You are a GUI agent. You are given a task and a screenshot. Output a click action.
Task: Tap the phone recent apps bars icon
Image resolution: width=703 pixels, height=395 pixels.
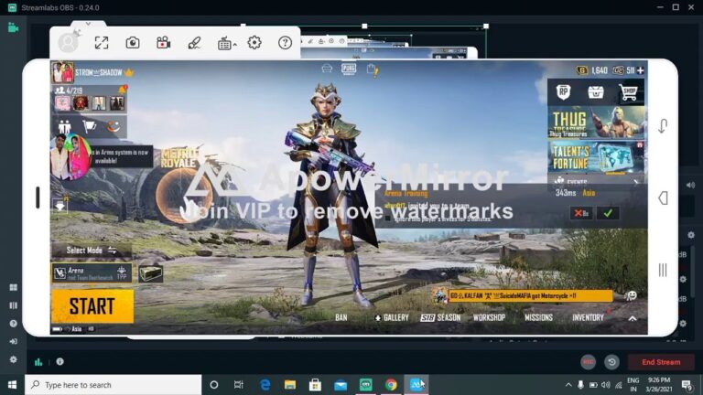click(663, 270)
